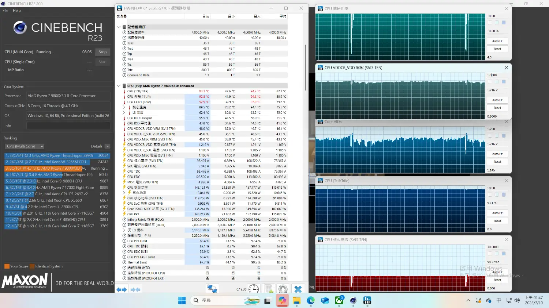Image resolution: width=549 pixels, height=308 pixels.
Task: Open Outlook from the taskbar
Action: [x=325, y=300]
